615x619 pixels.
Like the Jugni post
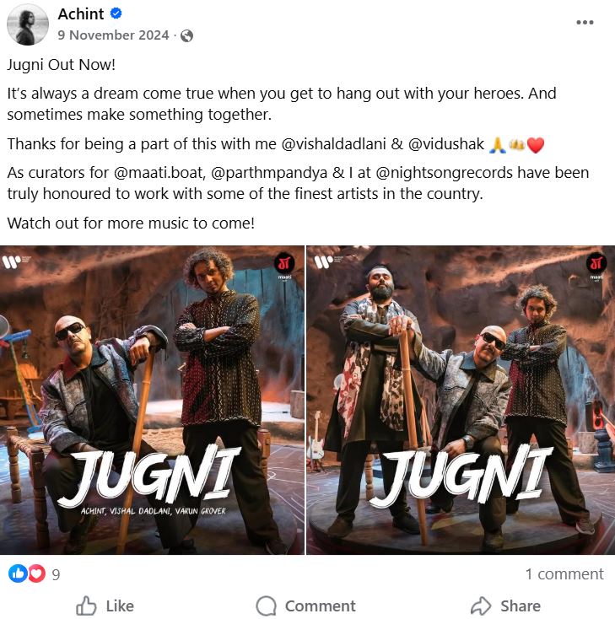[x=105, y=606]
